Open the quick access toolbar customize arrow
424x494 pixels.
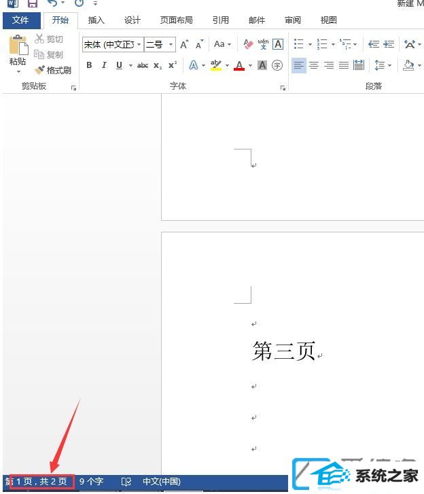95,4
